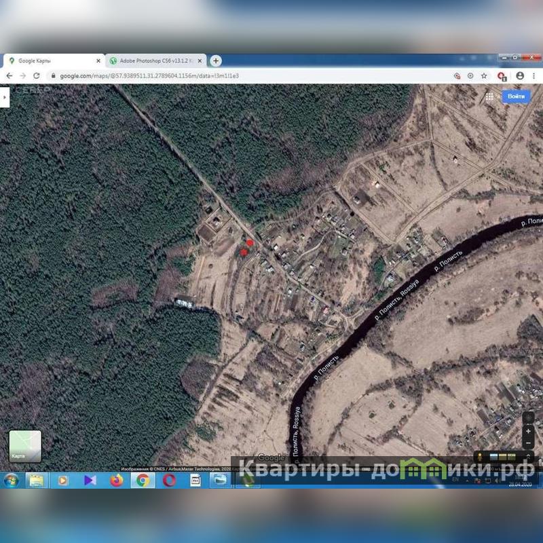Image resolution: width=543 pixels, height=543 pixels.
Task: Switch to Карта map view thumbnail
Action: coord(24,446)
